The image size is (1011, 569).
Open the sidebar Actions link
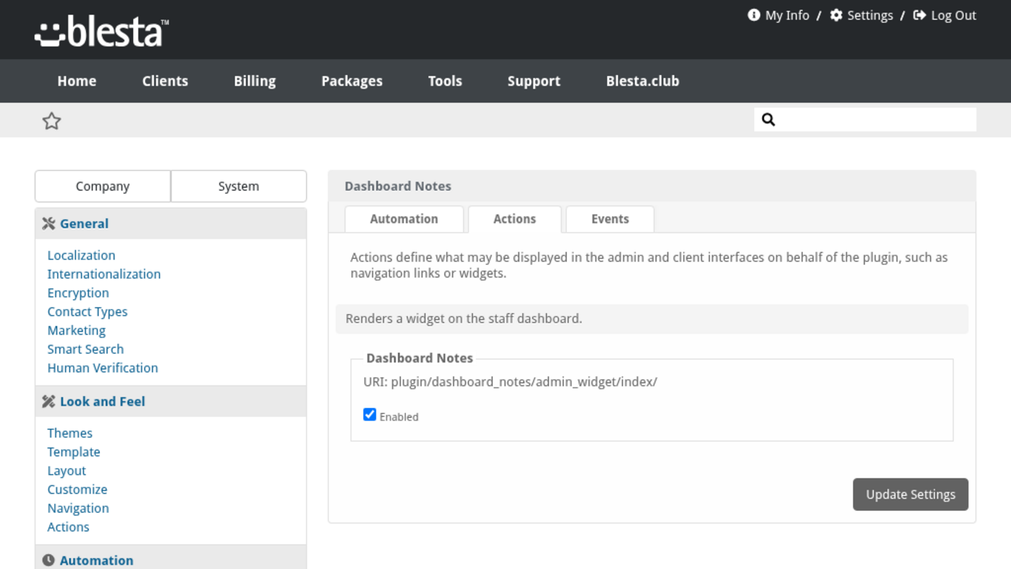click(68, 527)
